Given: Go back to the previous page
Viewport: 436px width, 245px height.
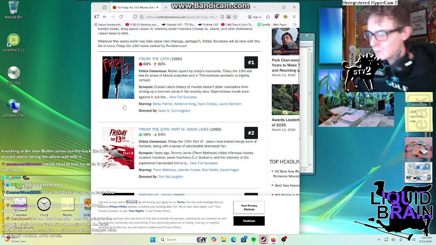Looking at the screenshot, I should (x=105, y=17).
